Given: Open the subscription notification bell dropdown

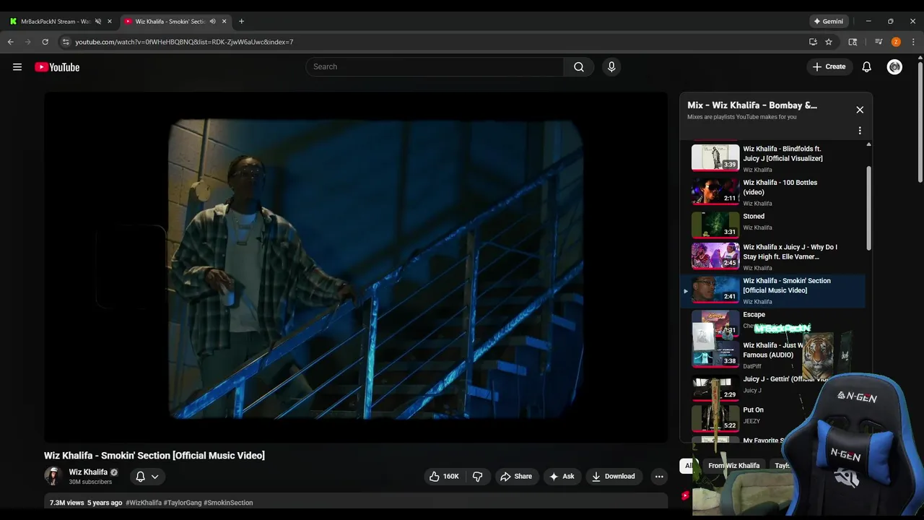Looking at the screenshot, I should pyautogui.click(x=147, y=477).
